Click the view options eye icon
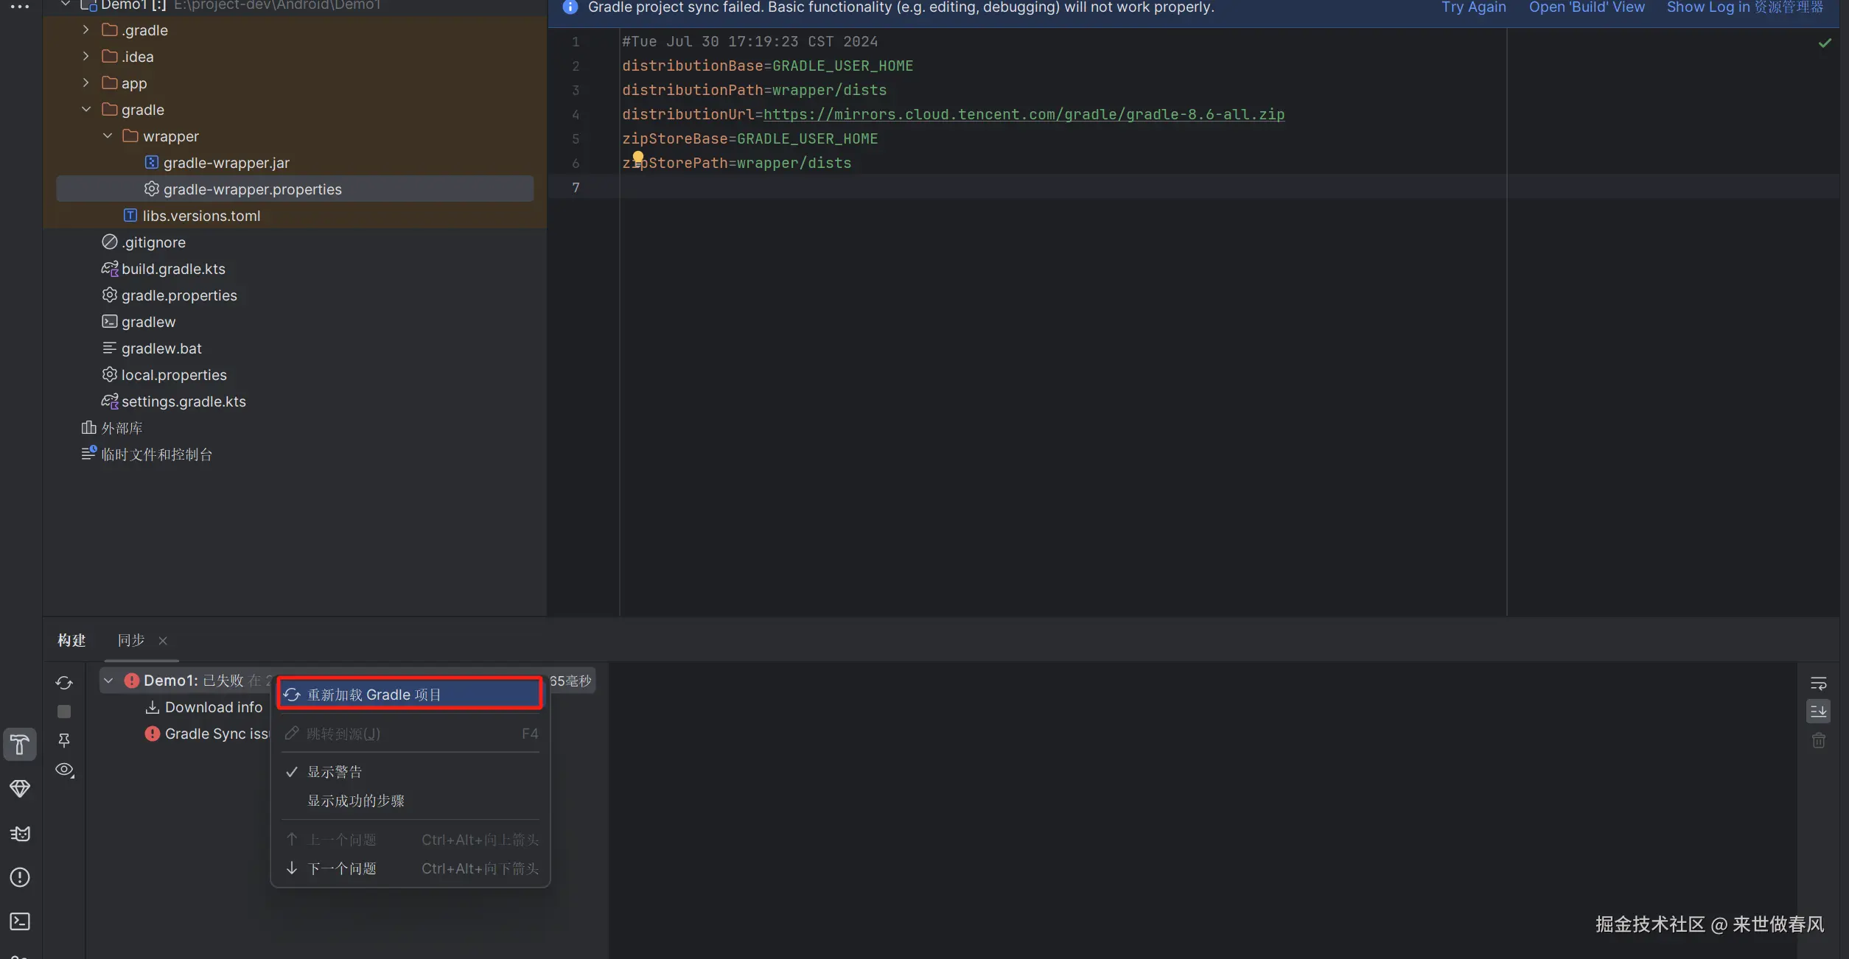This screenshot has width=1849, height=959. tap(64, 770)
